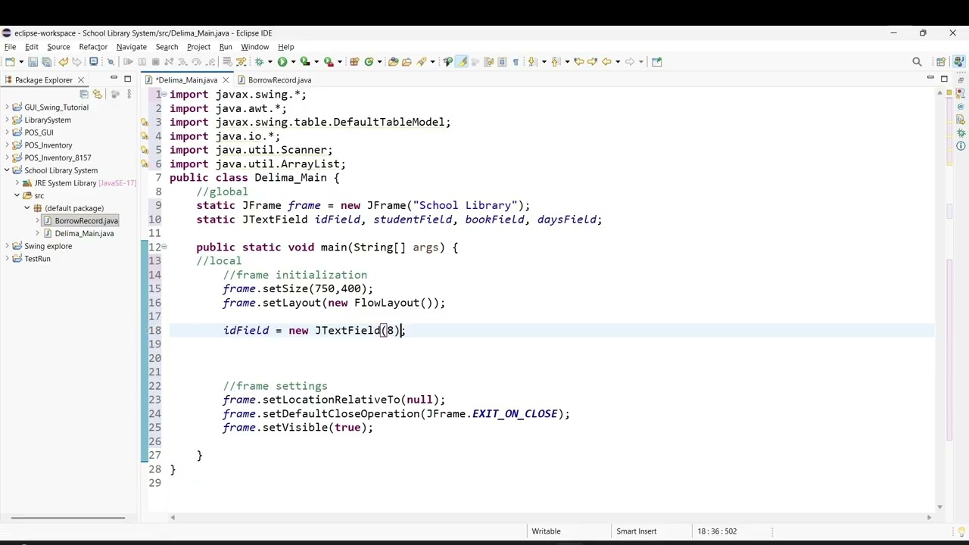Viewport: 969px width, 545px height.
Task: Click the toolbar Search magnifier icon
Action: coord(917,61)
